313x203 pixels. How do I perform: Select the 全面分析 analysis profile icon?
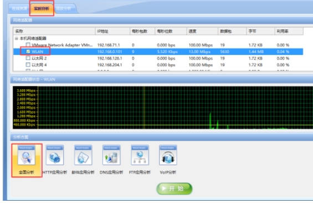click(27, 155)
